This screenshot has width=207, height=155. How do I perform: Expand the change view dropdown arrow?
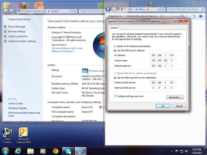pos(187,16)
